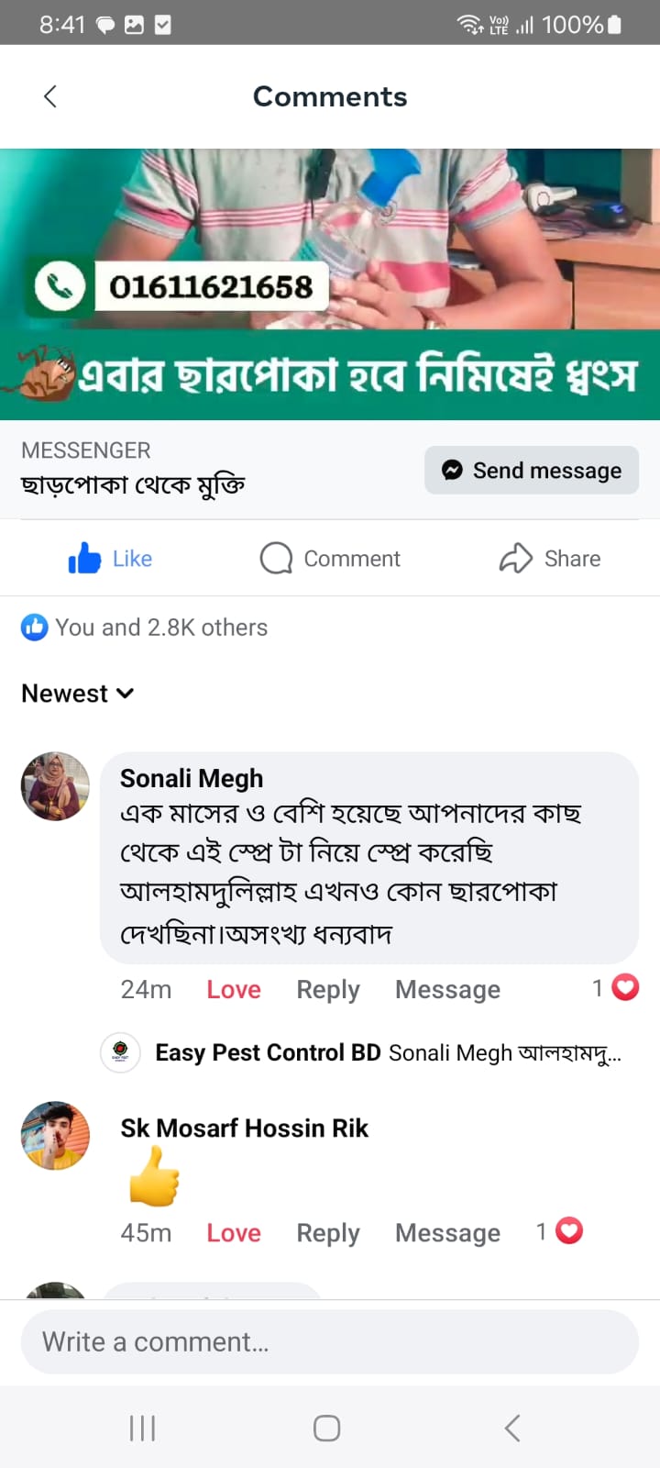Tap heart reaction on Sonali Megh's comment
Screen dimensions: 660x1468
[x=625, y=987]
